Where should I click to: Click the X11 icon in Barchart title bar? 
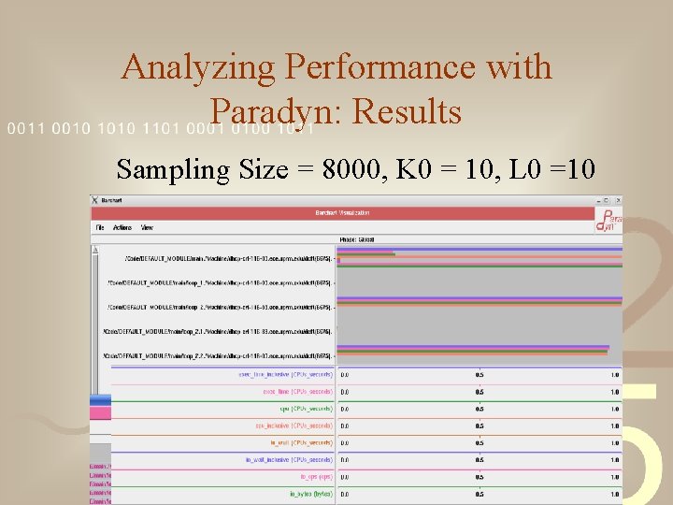[x=94, y=200]
